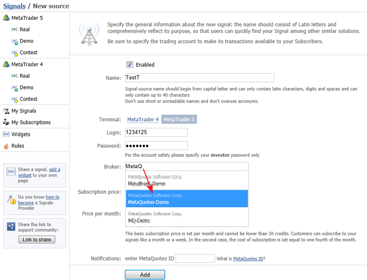The height and width of the screenshot is (280, 367).
Task: Select the last blurred broker suggestion
Action: [187, 217]
